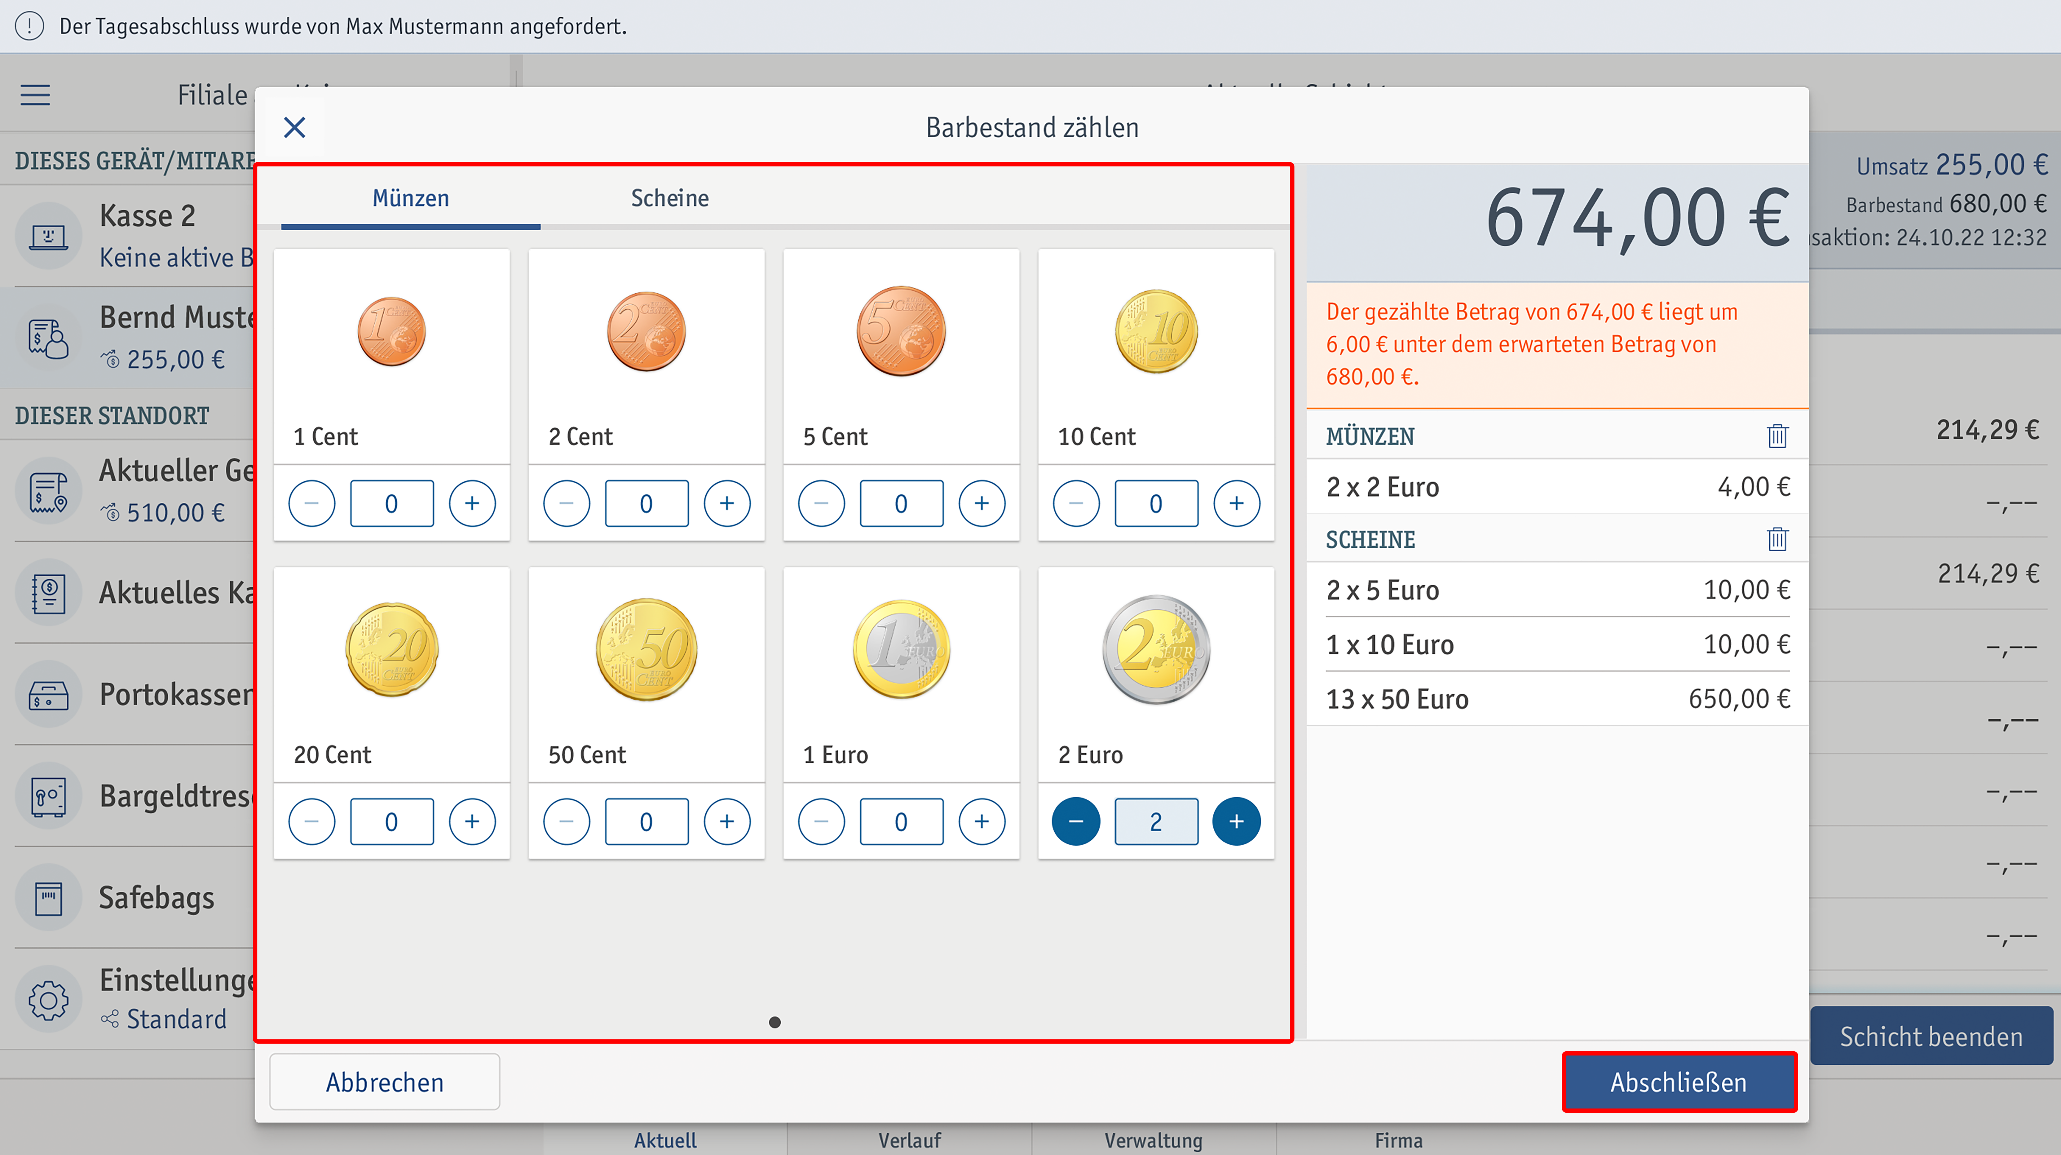Click the page indicator dot
The height and width of the screenshot is (1155, 2061).
774,1022
